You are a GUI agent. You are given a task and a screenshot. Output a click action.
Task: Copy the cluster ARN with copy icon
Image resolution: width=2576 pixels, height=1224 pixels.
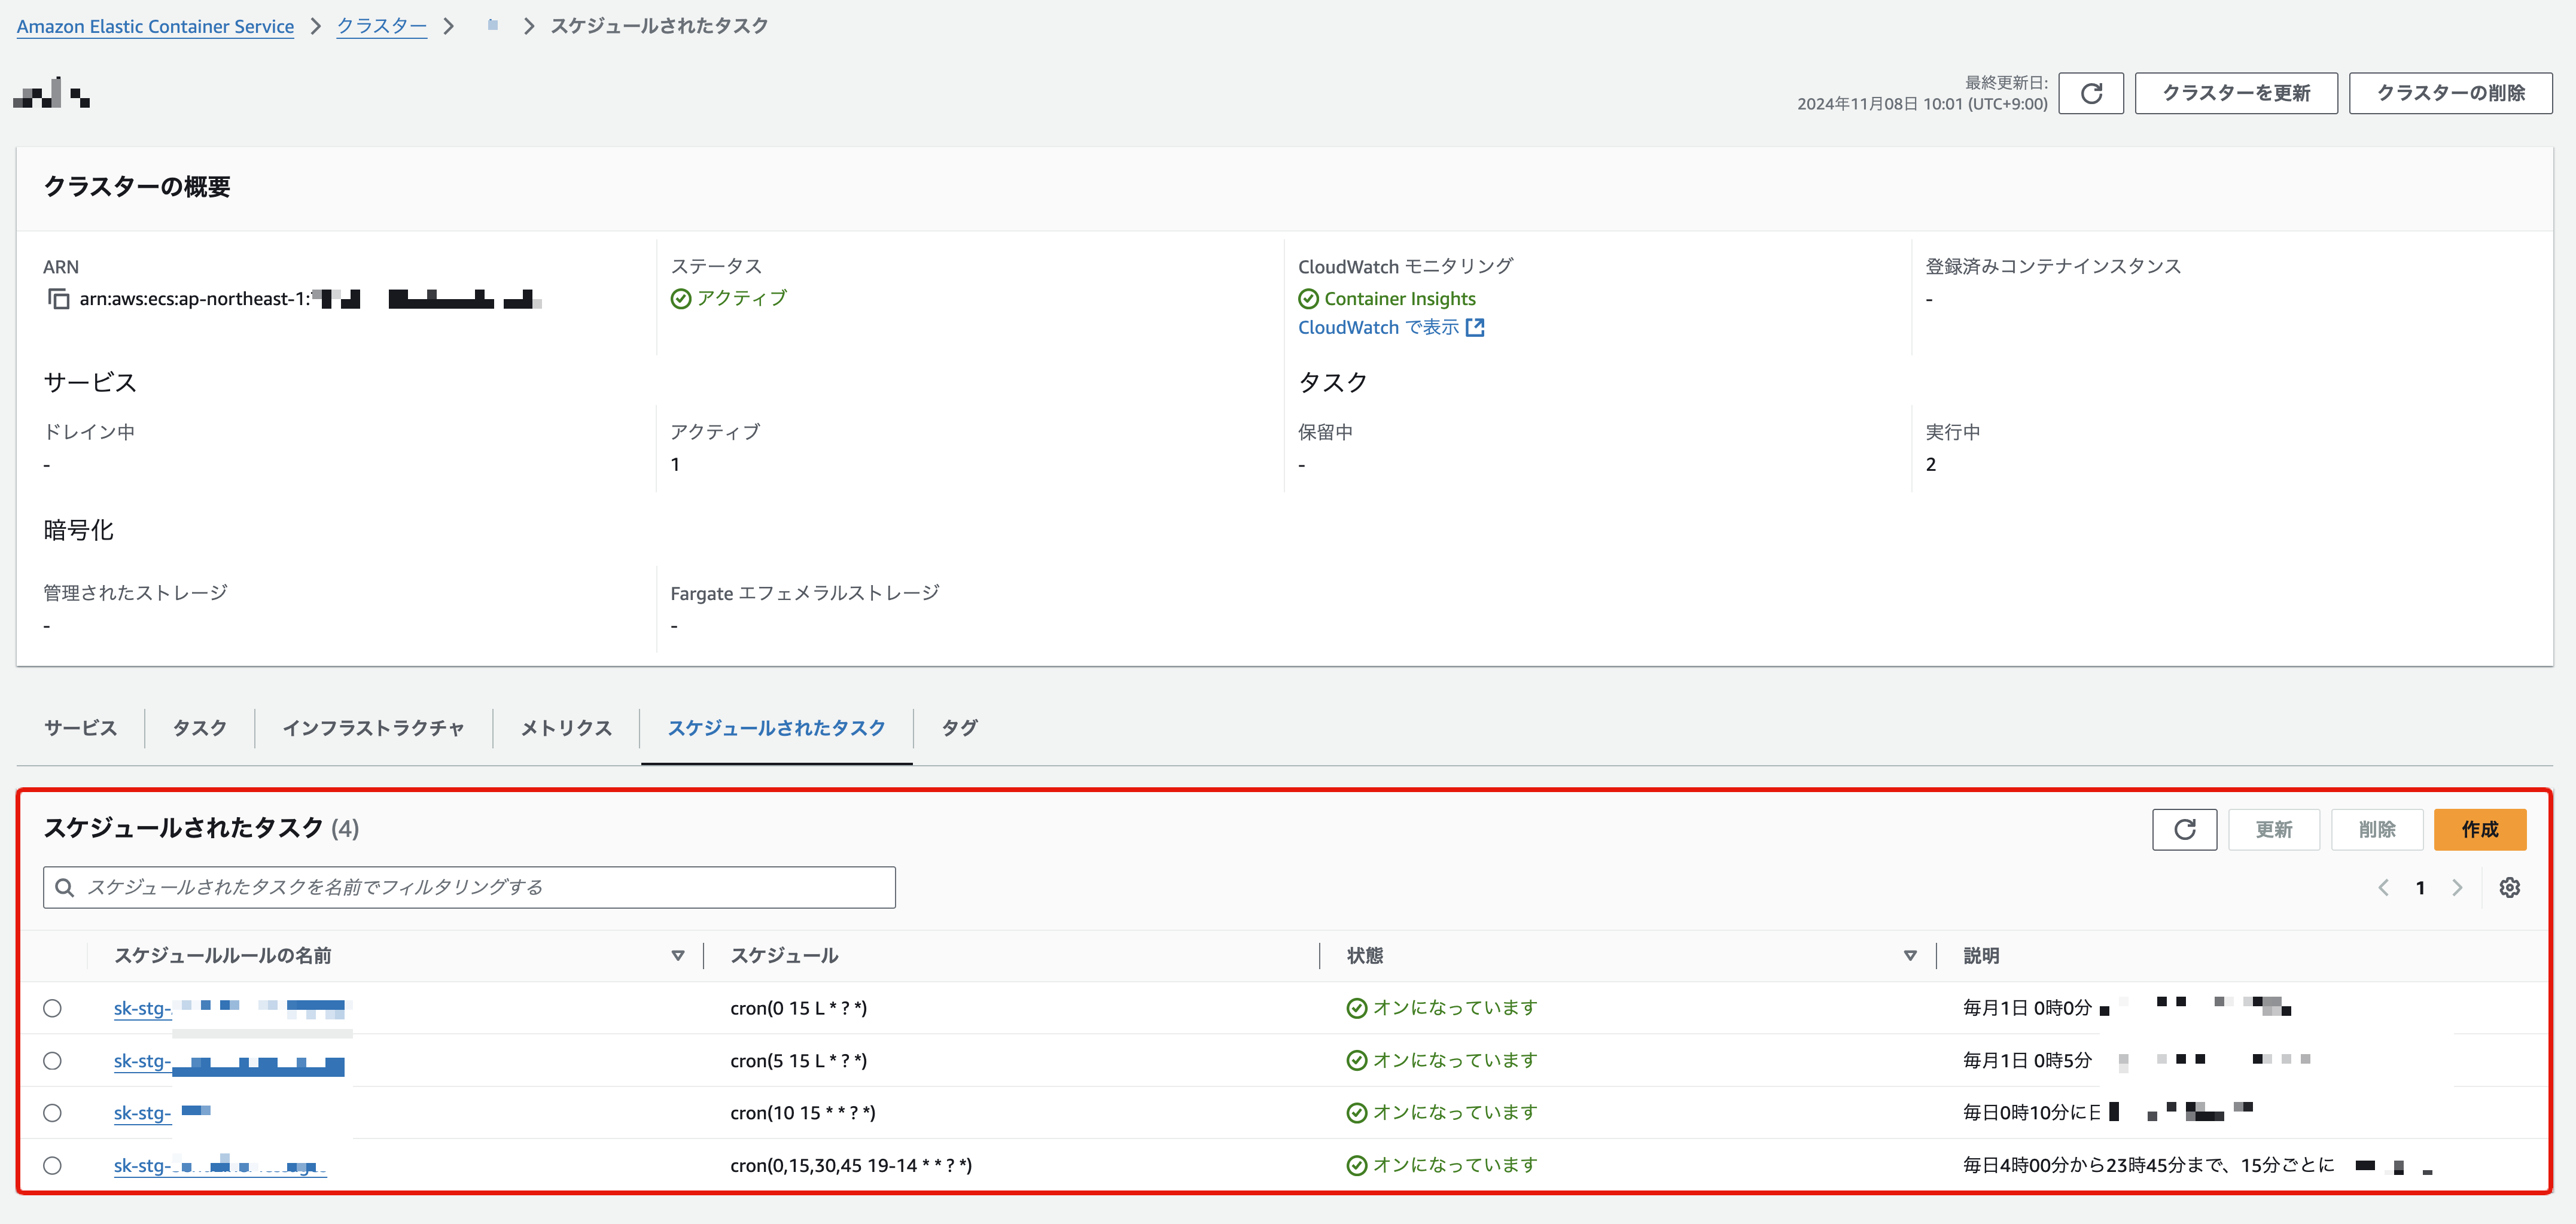(59, 299)
